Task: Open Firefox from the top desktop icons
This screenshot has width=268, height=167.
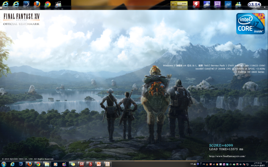Action: [x=37, y=4]
